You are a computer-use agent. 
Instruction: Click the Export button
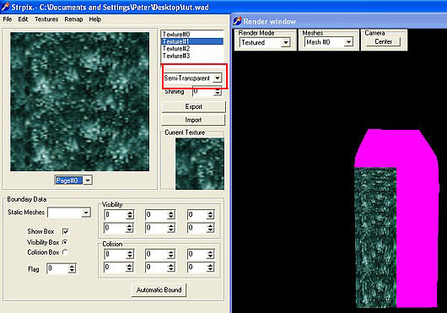click(x=194, y=106)
